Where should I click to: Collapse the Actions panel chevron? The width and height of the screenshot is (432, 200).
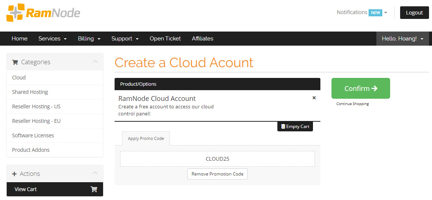coord(95,173)
